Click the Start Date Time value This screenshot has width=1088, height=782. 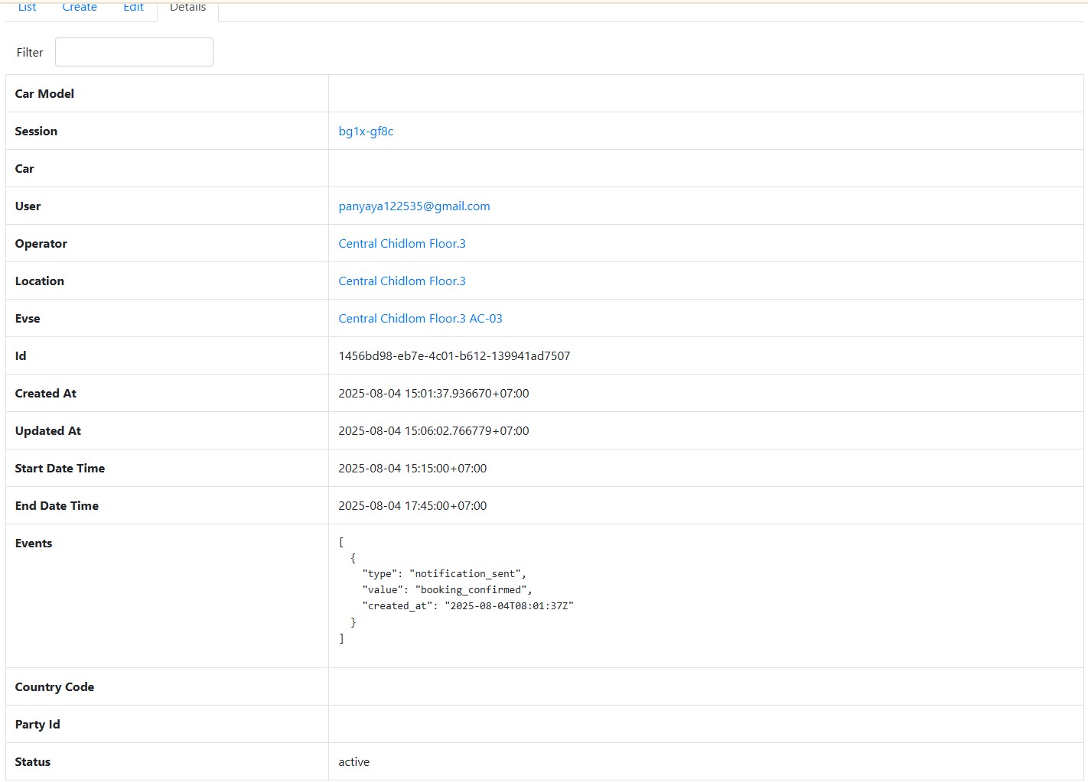412,469
